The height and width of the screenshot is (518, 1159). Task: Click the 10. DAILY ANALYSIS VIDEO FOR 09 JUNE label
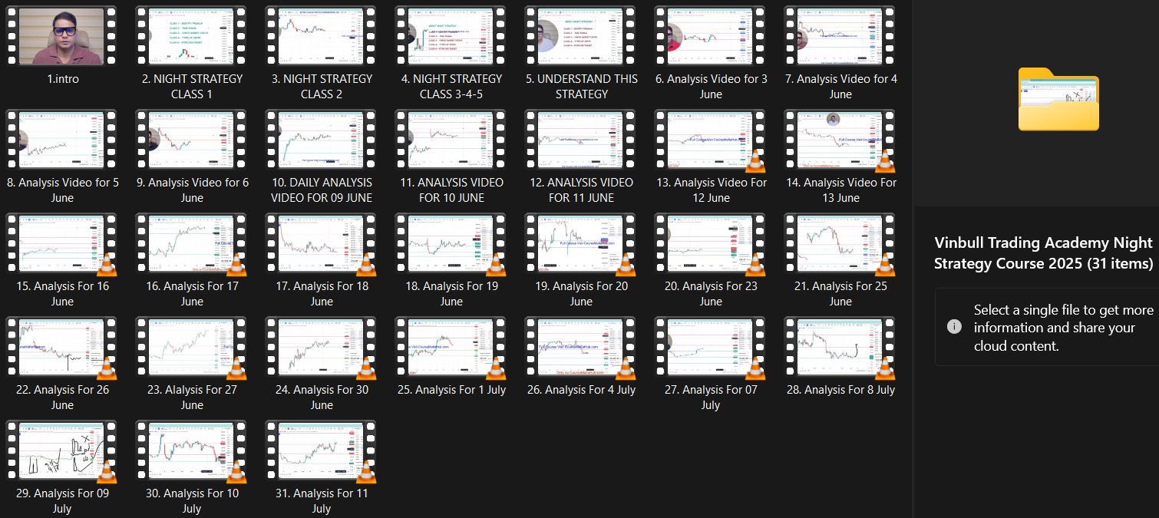(x=321, y=190)
